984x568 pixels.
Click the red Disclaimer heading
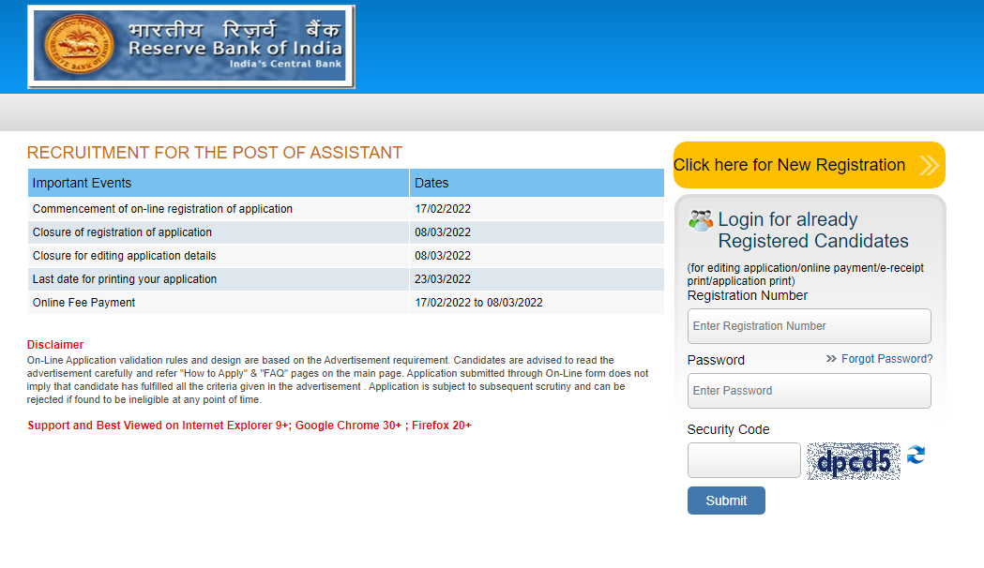point(55,345)
